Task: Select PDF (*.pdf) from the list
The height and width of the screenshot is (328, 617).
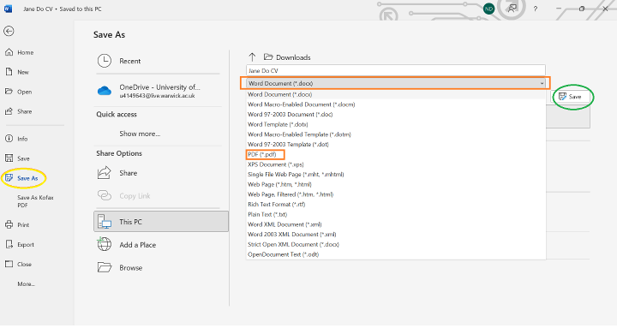Action: [x=262, y=154]
